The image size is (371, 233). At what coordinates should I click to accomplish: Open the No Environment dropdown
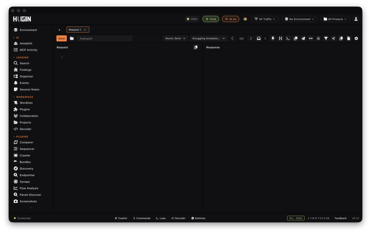point(299,19)
